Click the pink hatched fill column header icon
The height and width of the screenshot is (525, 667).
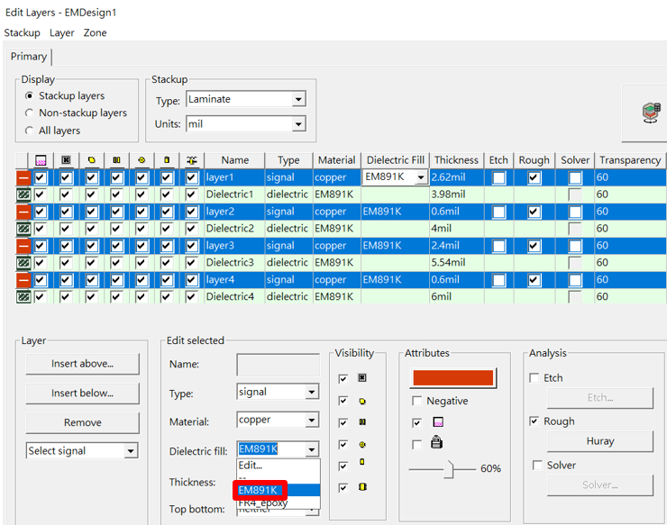pos(41,160)
